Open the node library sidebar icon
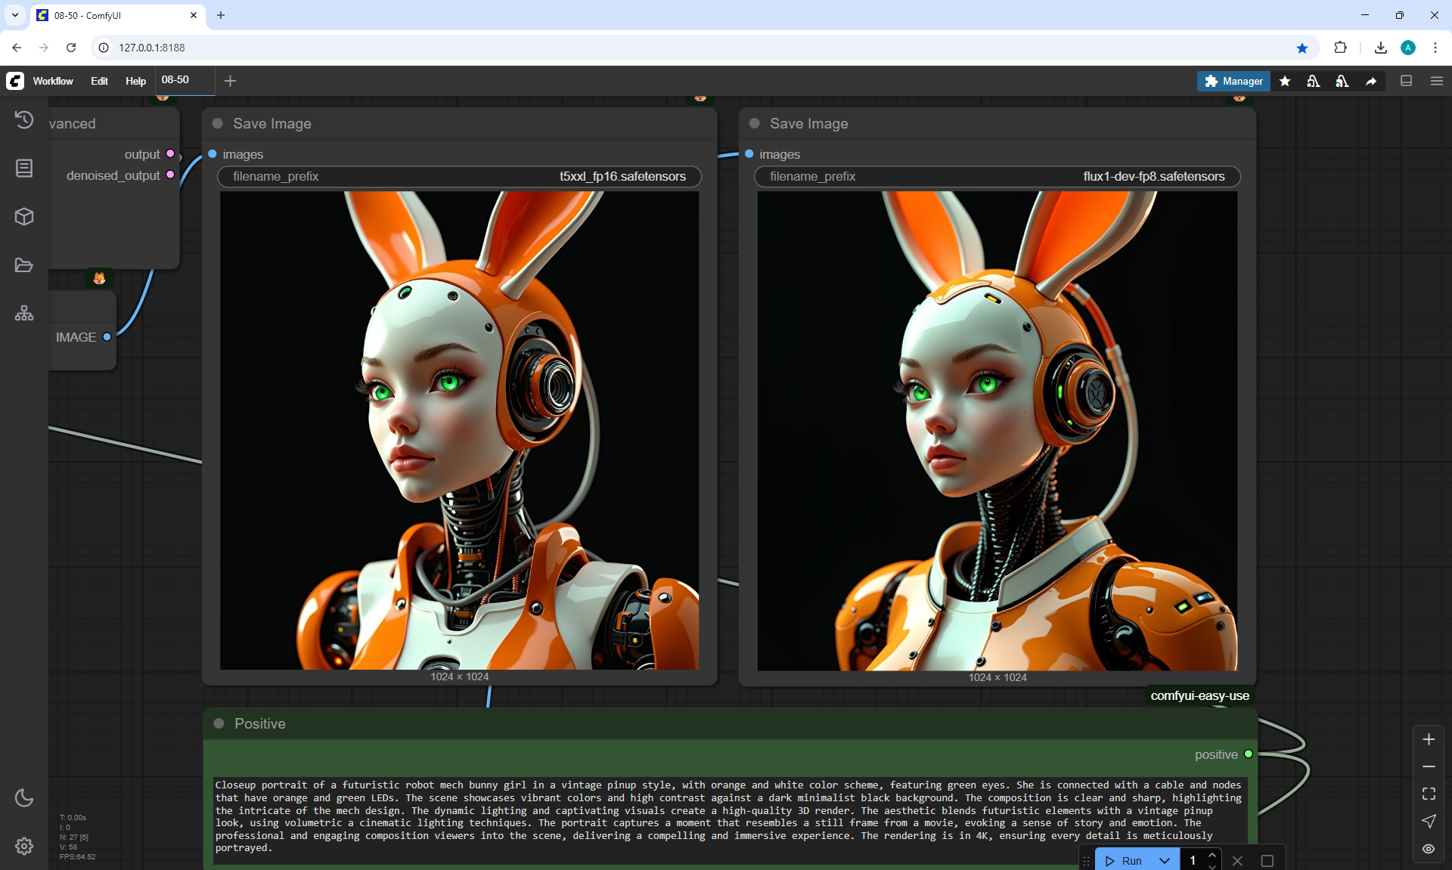Image resolution: width=1452 pixels, height=870 pixels. tap(24, 168)
